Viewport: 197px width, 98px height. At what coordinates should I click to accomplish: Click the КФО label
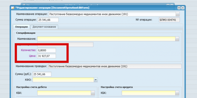point(28,80)
